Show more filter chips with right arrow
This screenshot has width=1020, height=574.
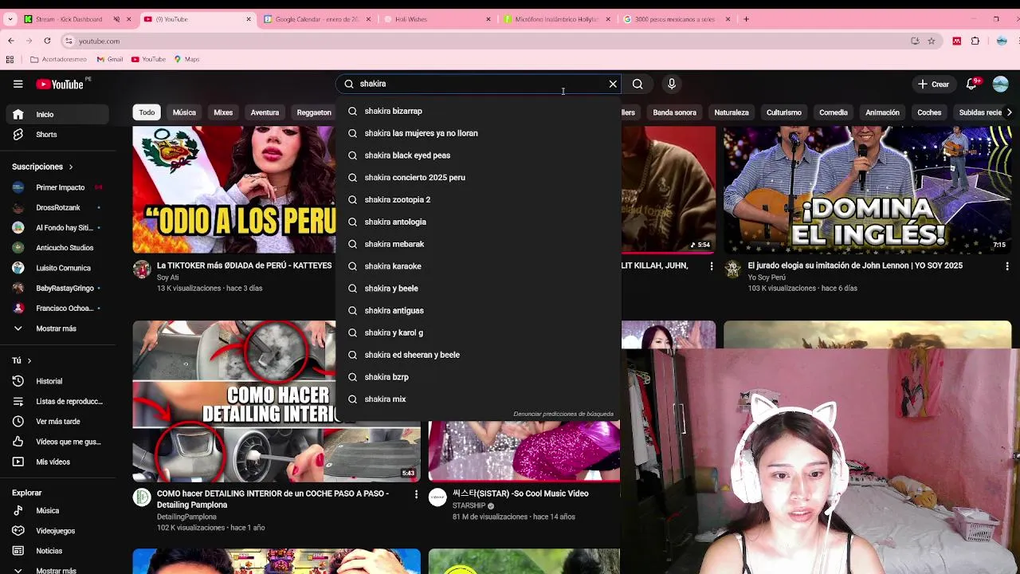pyautogui.click(x=1009, y=112)
